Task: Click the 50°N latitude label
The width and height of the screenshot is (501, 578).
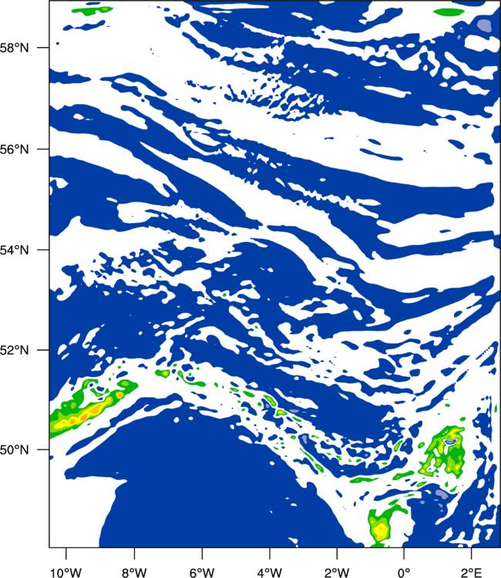Action: (x=14, y=450)
